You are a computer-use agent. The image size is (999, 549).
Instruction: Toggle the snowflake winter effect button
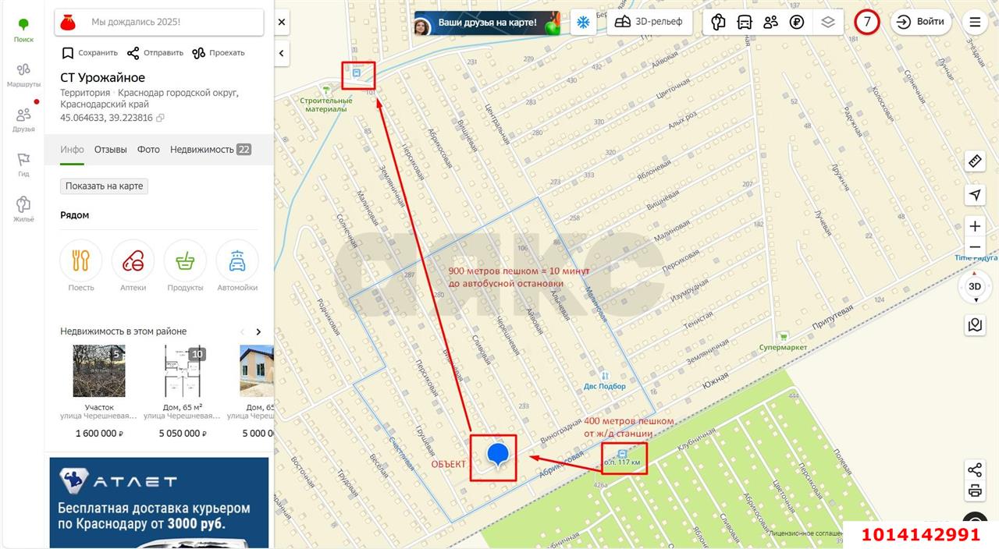582,22
